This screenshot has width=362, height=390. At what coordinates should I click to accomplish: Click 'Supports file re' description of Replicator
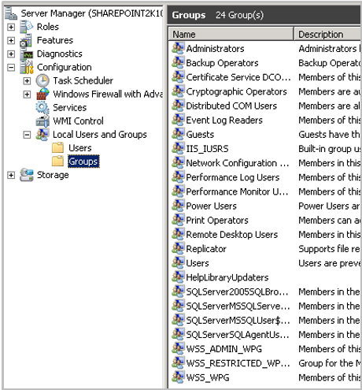329,249
